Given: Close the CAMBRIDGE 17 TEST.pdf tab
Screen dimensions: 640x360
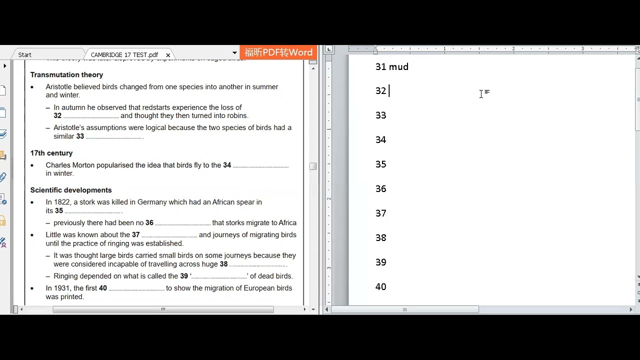Looking at the screenshot, I should [x=168, y=55].
